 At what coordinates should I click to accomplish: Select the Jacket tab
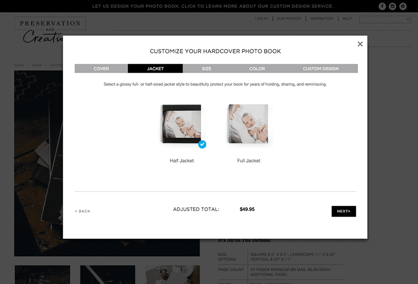[x=155, y=69]
